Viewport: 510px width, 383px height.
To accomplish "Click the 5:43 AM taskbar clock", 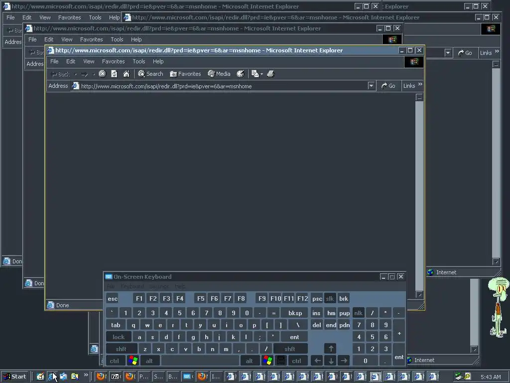I will pos(491,377).
